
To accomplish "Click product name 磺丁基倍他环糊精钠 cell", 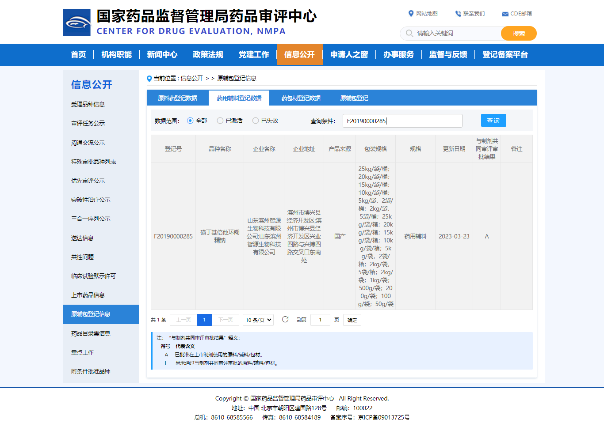I will click(x=220, y=236).
